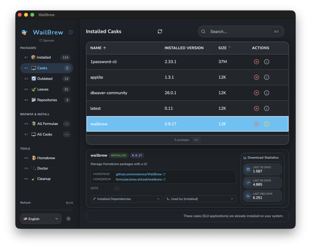Click the Last 30 Days calendar icon
This screenshot has height=249, width=311.
click(248, 169)
